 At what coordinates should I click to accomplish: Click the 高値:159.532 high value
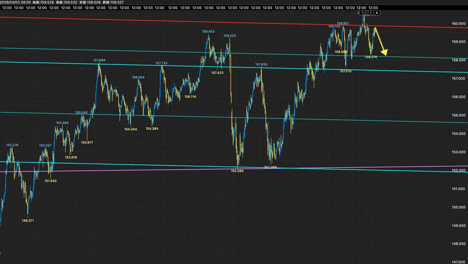click(66, 2)
